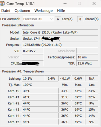Open the Werkzeuge menu
The height and width of the screenshot is (127, 101).
tap(43, 11)
